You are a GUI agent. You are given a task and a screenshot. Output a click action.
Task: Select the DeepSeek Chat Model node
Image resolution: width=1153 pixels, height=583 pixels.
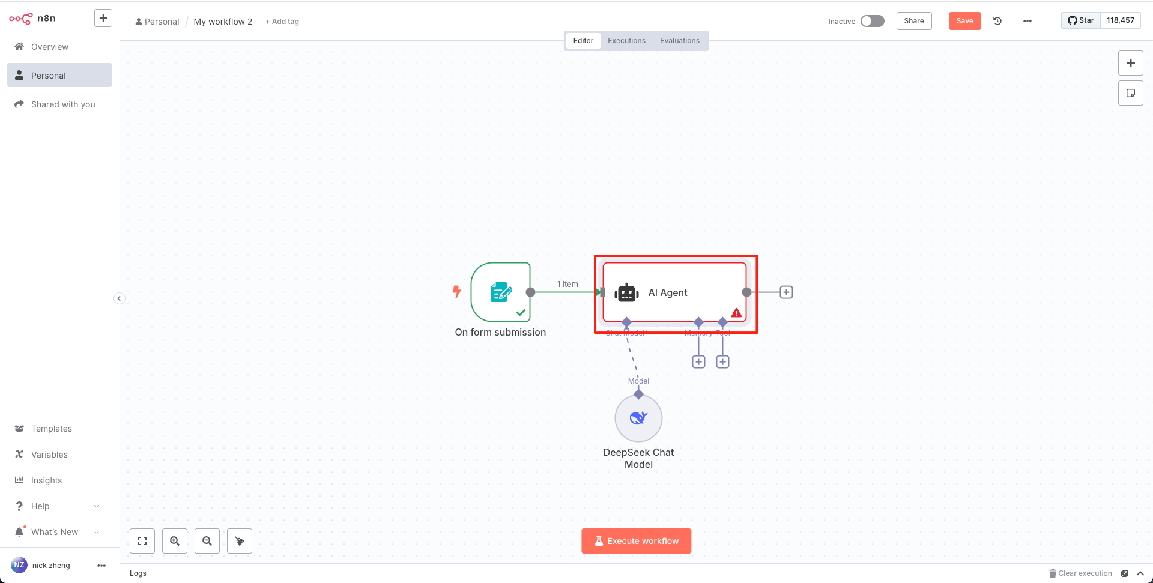pyautogui.click(x=638, y=418)
